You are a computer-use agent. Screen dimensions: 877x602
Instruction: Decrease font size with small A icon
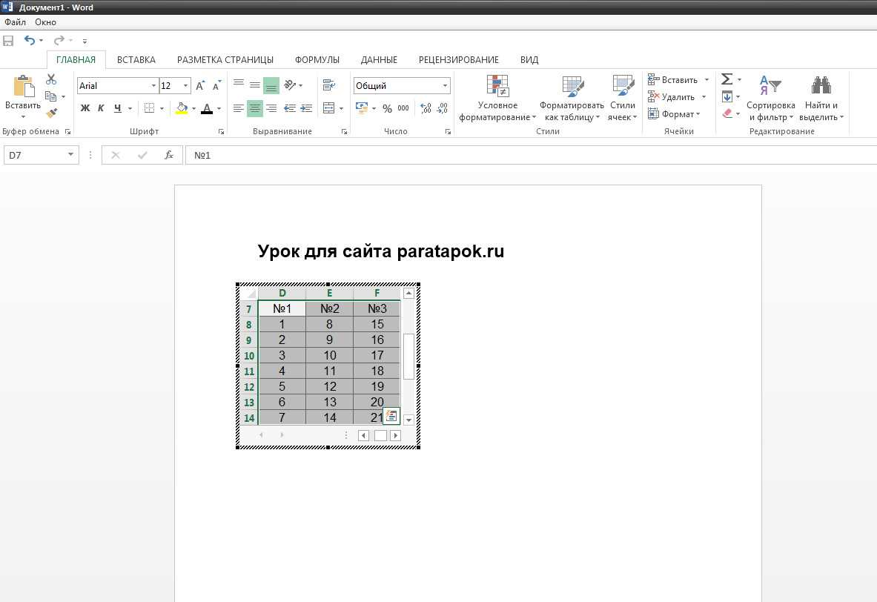[x=217, y=85]
